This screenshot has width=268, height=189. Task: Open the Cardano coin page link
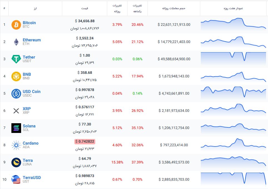point(31,143)
